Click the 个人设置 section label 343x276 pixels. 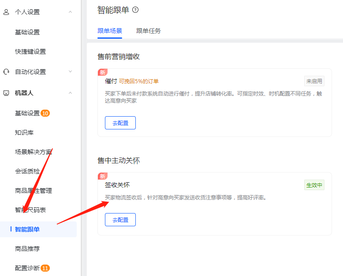click(x=27, y=12)
